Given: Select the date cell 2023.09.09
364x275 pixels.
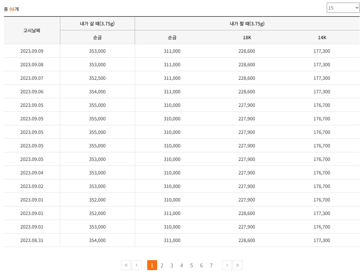Looking at the screenshot, I should [x=32, y=51].
